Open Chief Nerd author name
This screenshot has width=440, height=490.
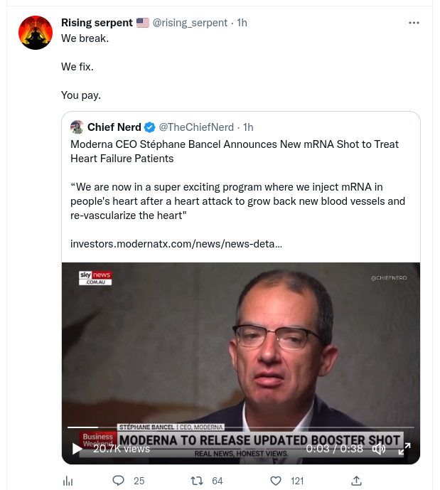click(x=114, y=127)
